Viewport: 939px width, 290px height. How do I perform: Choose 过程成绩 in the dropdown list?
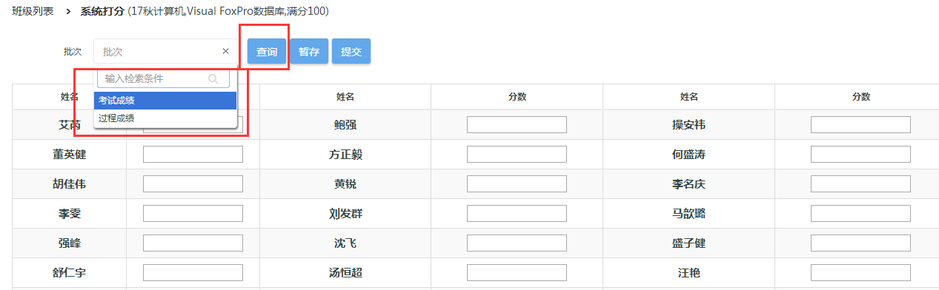coord(166,118)
